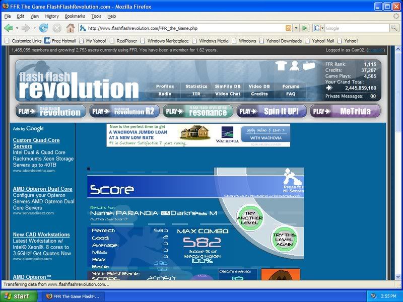
Task: Click the RSS feed icon in address bar
Action: tap(288, 28)
